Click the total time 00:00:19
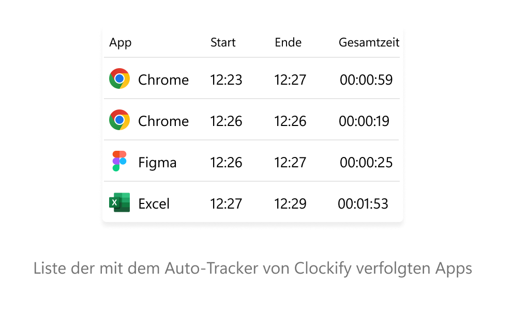Image resolution: width=512 pixels, height=316 pixels. coord(364,121)
